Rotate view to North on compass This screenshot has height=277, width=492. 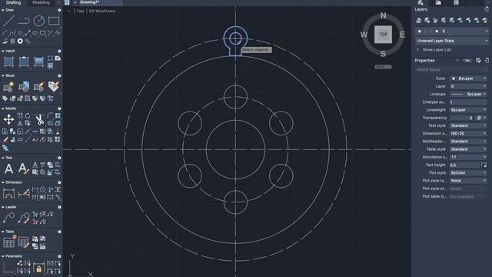[383, 15]
